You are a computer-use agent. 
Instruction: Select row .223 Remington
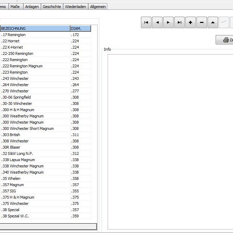point(45,72)
